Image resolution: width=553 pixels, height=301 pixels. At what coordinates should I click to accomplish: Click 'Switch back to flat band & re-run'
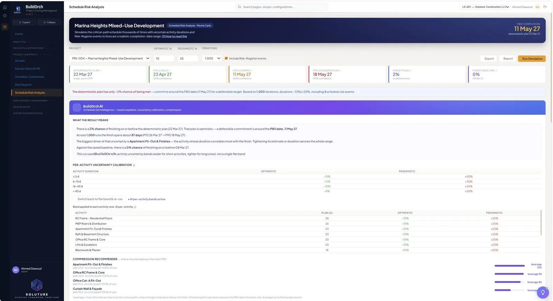click(x=100, y=199)
